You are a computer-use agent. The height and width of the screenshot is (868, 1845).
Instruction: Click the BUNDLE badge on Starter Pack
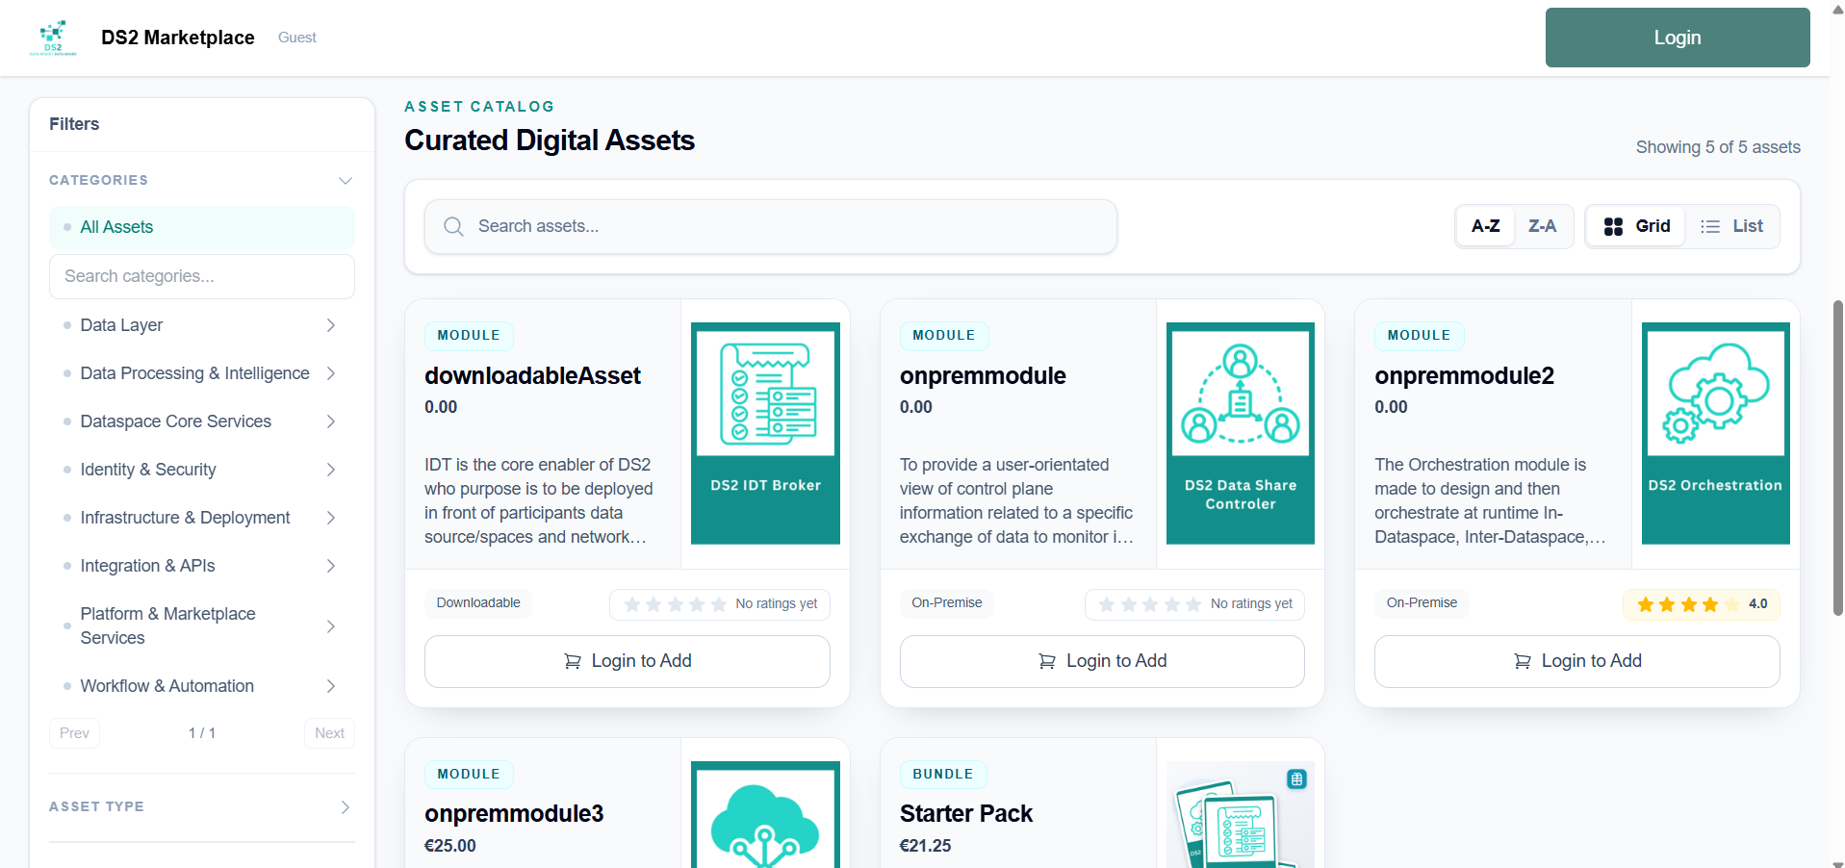coord(943,775)
